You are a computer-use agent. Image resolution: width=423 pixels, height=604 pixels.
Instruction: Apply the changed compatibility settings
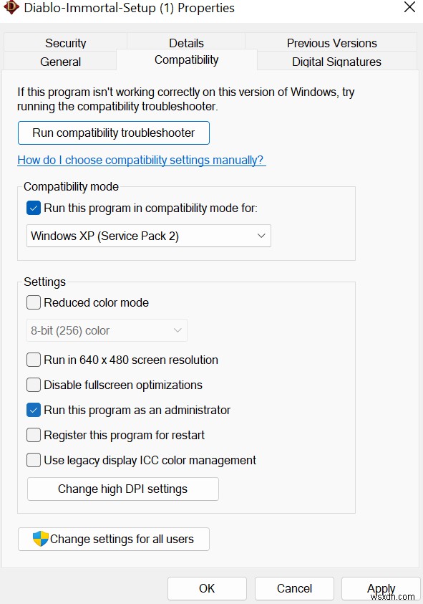point(381,588)
